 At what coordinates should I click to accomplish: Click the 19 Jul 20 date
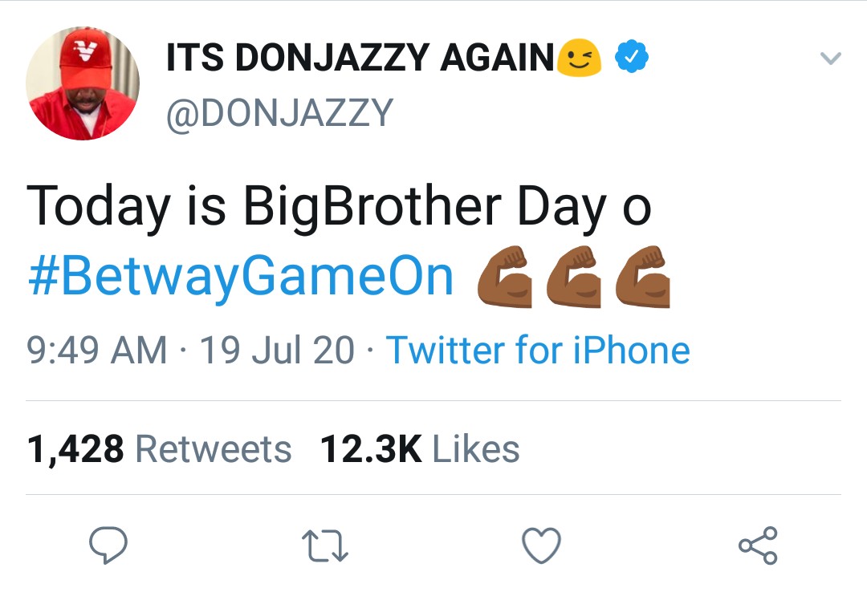click(276, 351)
